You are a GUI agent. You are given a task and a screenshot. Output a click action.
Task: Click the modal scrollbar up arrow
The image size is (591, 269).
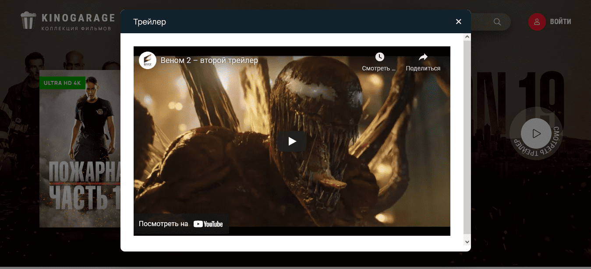pyautogui.click(x=467, y=38)
